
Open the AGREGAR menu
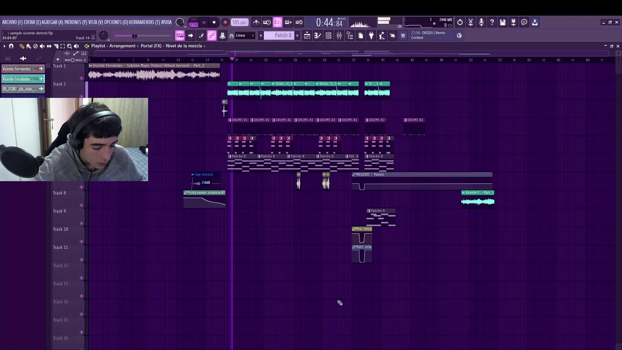point(52,22)
